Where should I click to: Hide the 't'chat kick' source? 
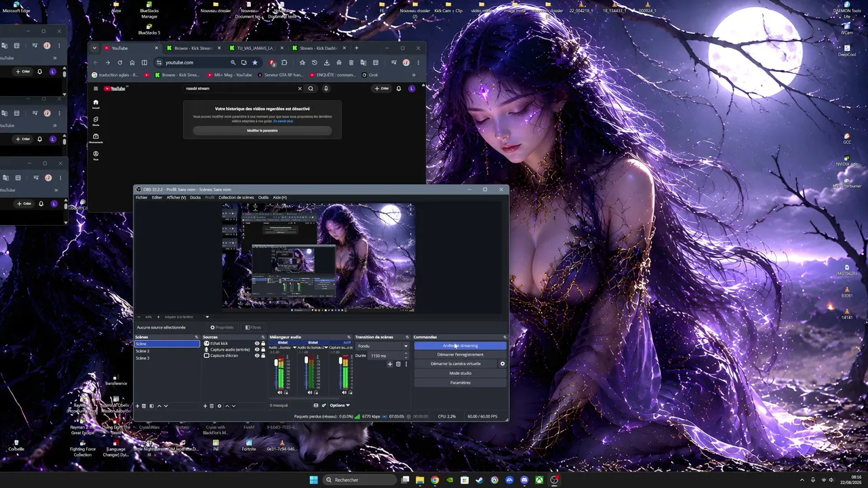coord(257,344)
